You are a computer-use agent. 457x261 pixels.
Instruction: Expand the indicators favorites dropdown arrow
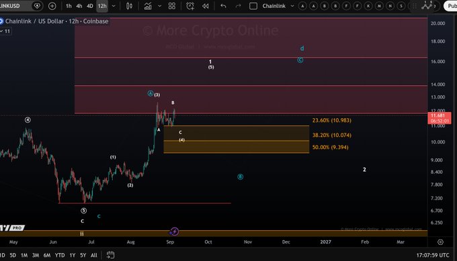coord(159,6)
